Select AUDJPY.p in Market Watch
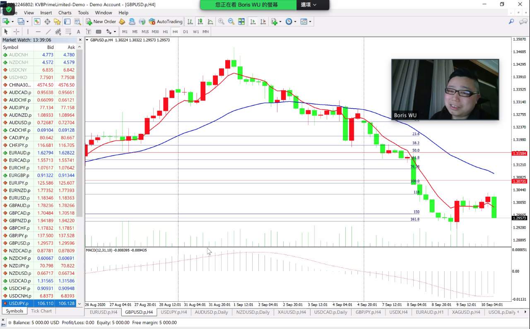 tap(39, 107)
